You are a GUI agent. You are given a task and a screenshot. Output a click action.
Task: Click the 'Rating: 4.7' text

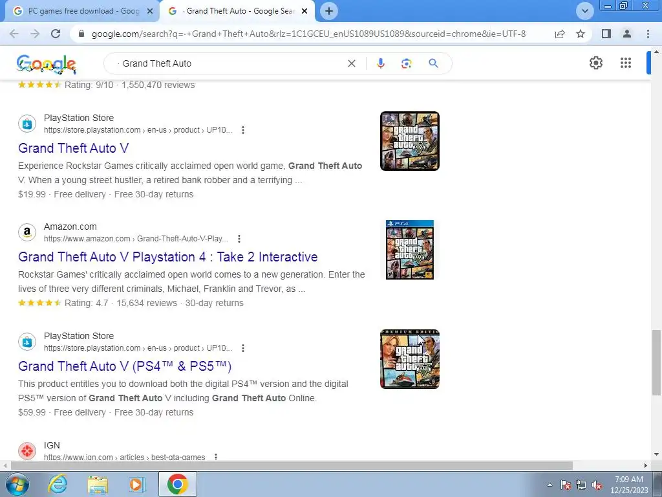pos(86,303)
